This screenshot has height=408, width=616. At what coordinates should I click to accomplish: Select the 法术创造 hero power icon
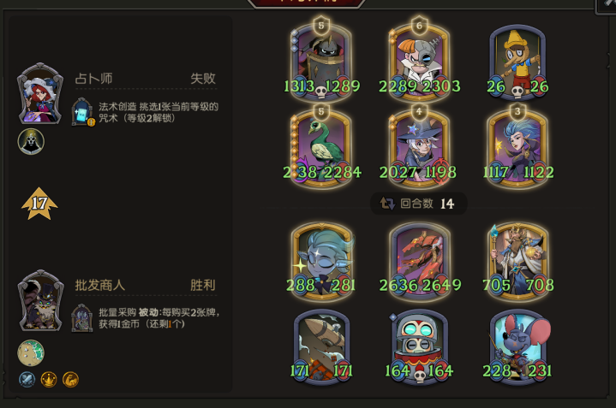point(82,112)
